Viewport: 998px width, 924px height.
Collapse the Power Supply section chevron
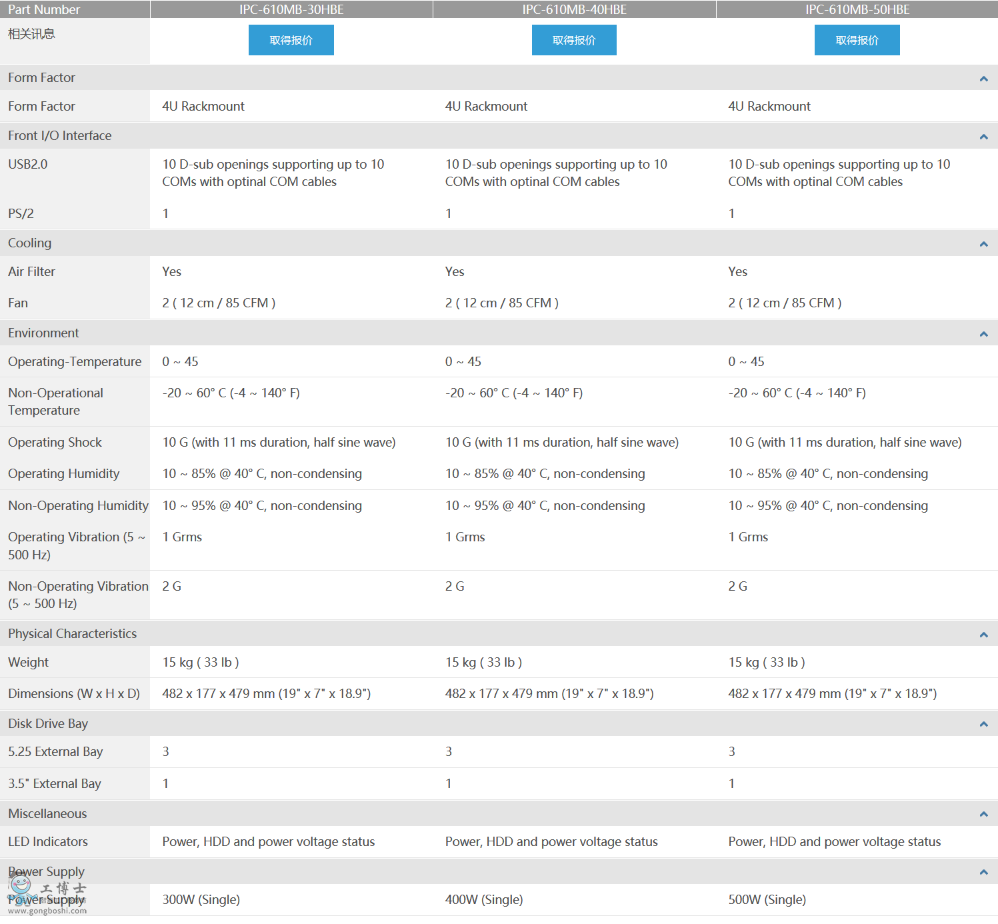[983, 872]
